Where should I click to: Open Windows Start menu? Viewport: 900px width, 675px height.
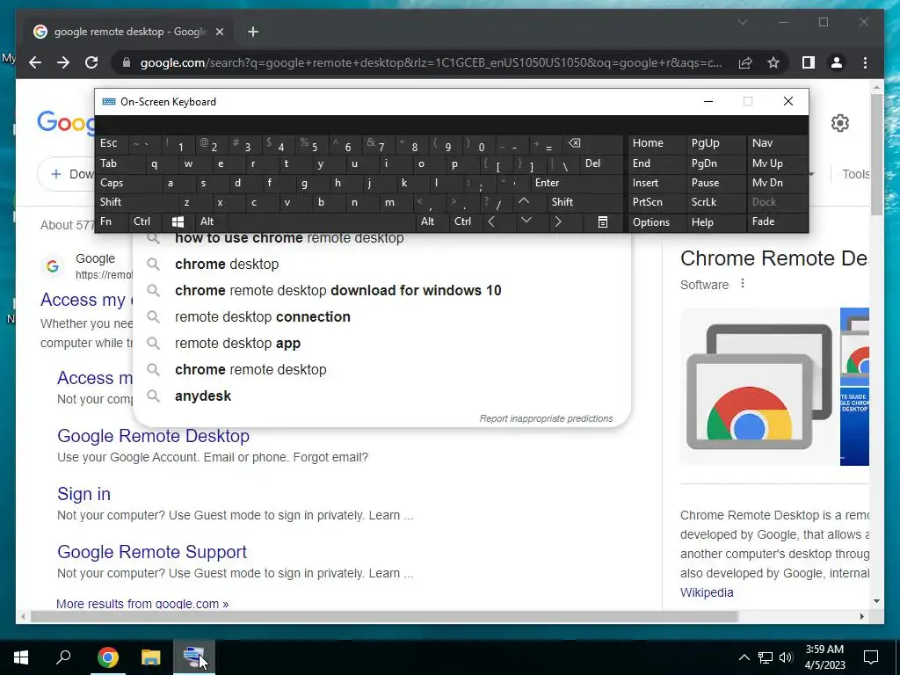click(21, 657)
